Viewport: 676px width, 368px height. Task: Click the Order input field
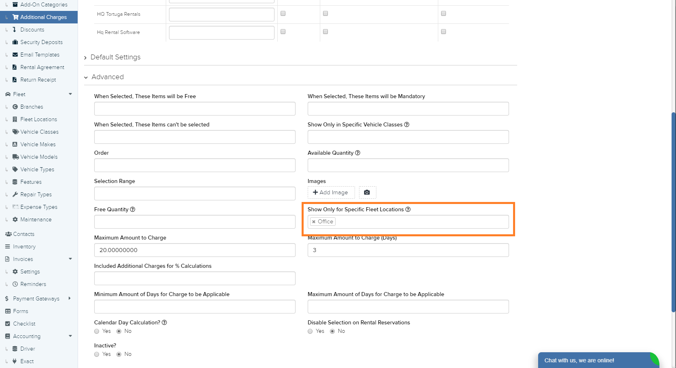pos(195,165)
